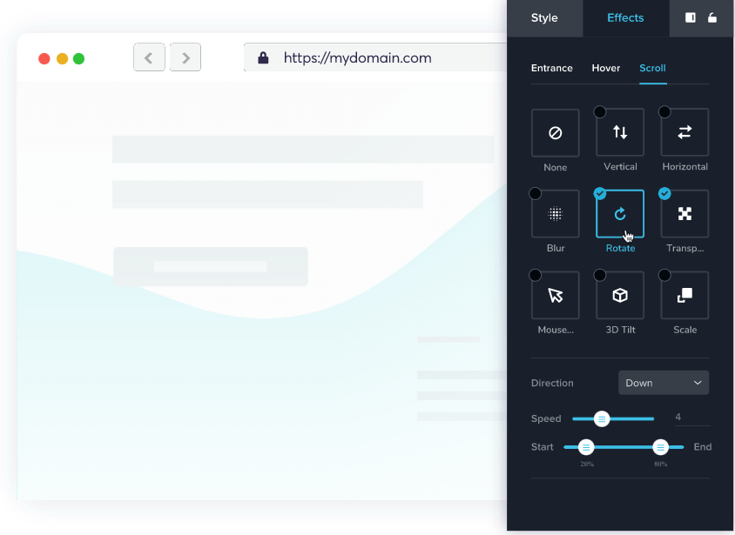Click the panel dock layout icon
This screenshot has width=735, height=535.
click(690, 17)
